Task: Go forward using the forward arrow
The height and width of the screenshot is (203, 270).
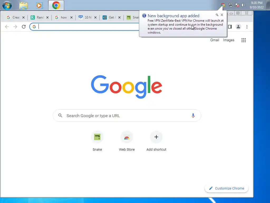Action: pos(15,27)
